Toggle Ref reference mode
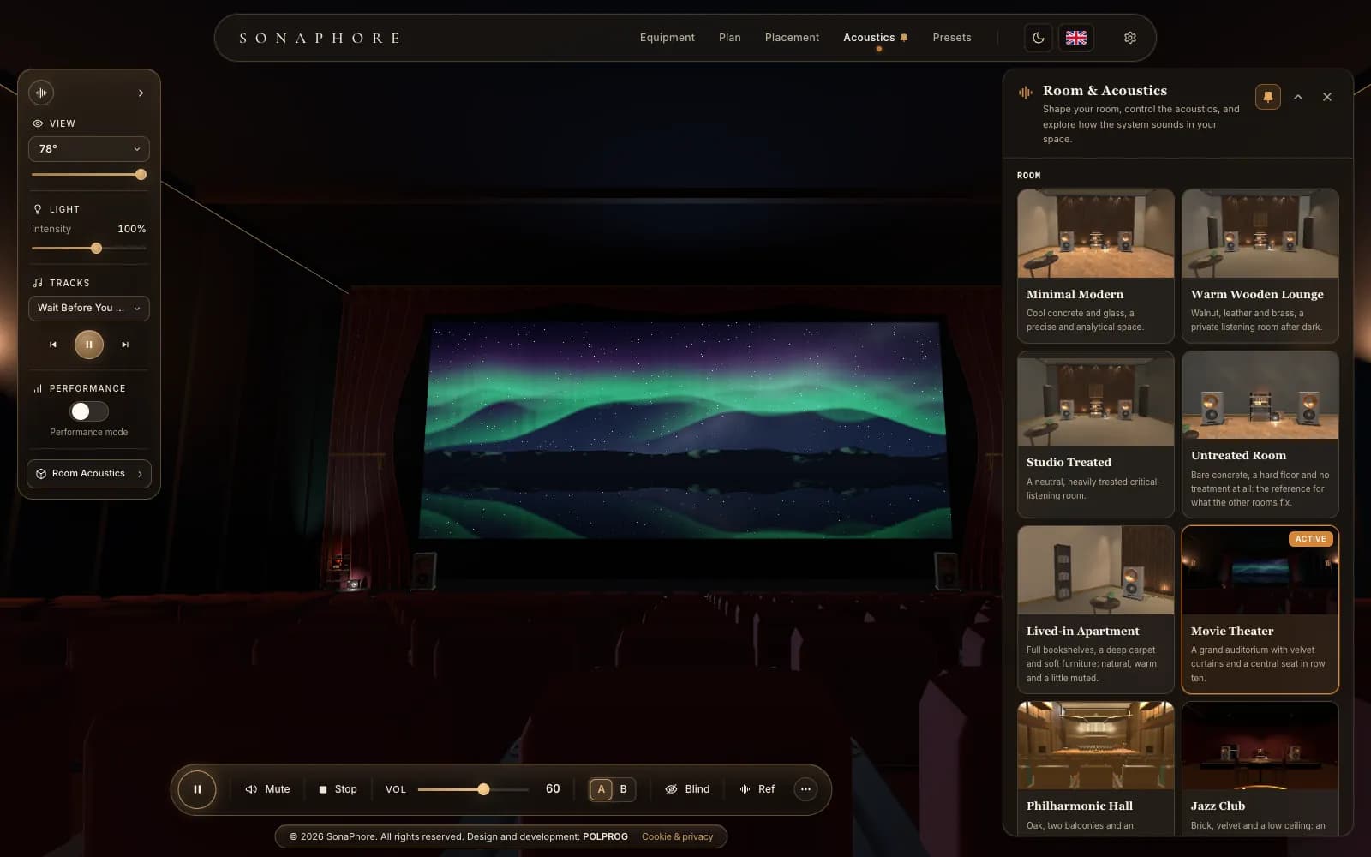The height and width of the screenshot is (857, 1371). click(x=757, y=789)
